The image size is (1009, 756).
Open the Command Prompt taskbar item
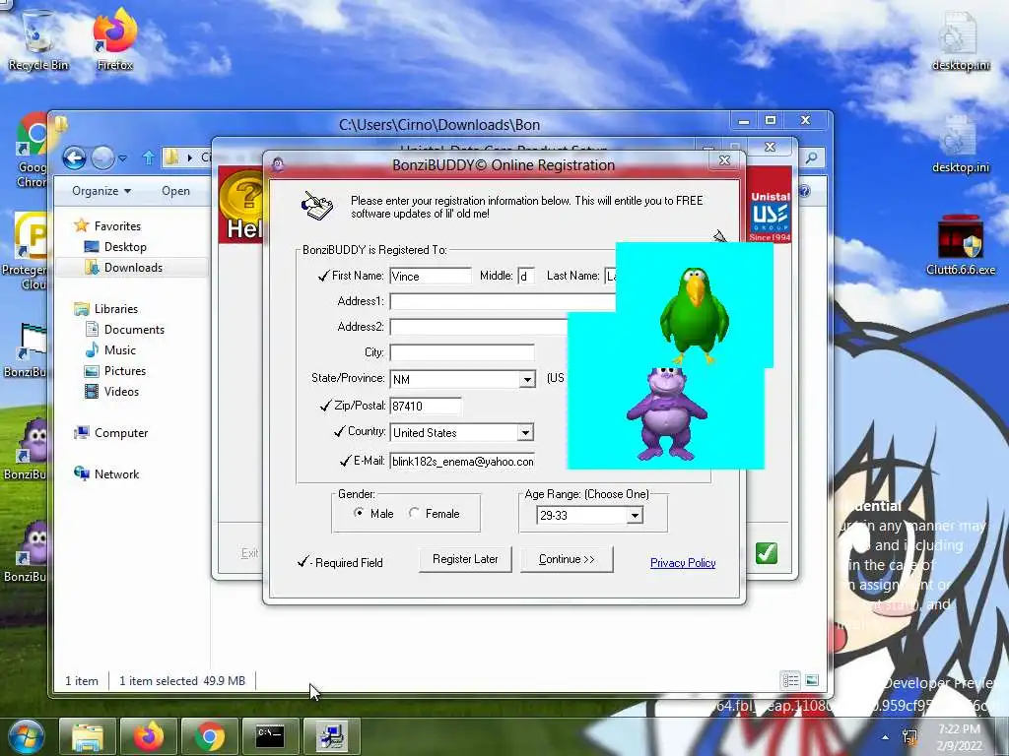point(270,736)
